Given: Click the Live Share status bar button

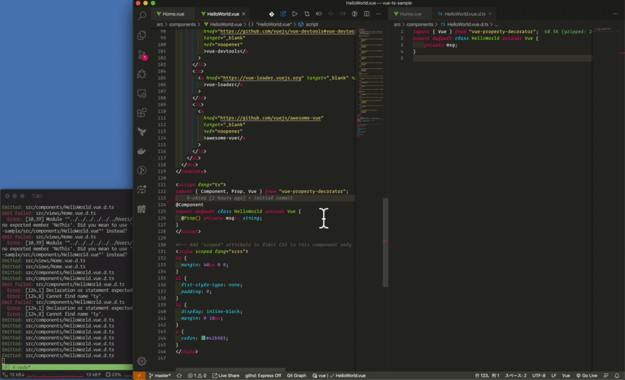Looking at the screenshot, I should [x=226, y=376].
